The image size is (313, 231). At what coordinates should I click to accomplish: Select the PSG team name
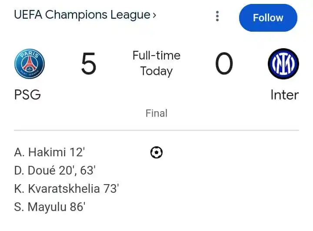coord(27,95)
